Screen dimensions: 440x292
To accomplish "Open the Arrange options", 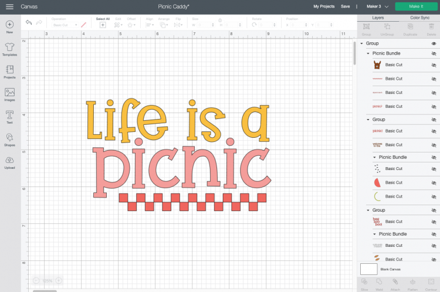I will [x=163, y=25].
